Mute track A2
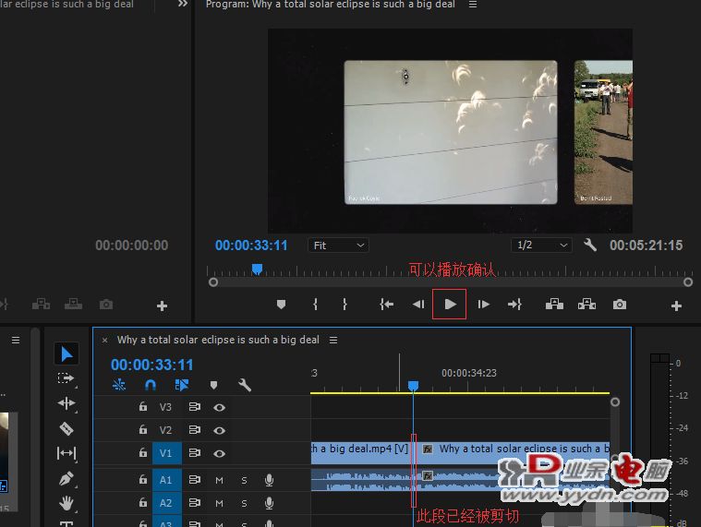 pyautogui.click(x=219, y=503)
